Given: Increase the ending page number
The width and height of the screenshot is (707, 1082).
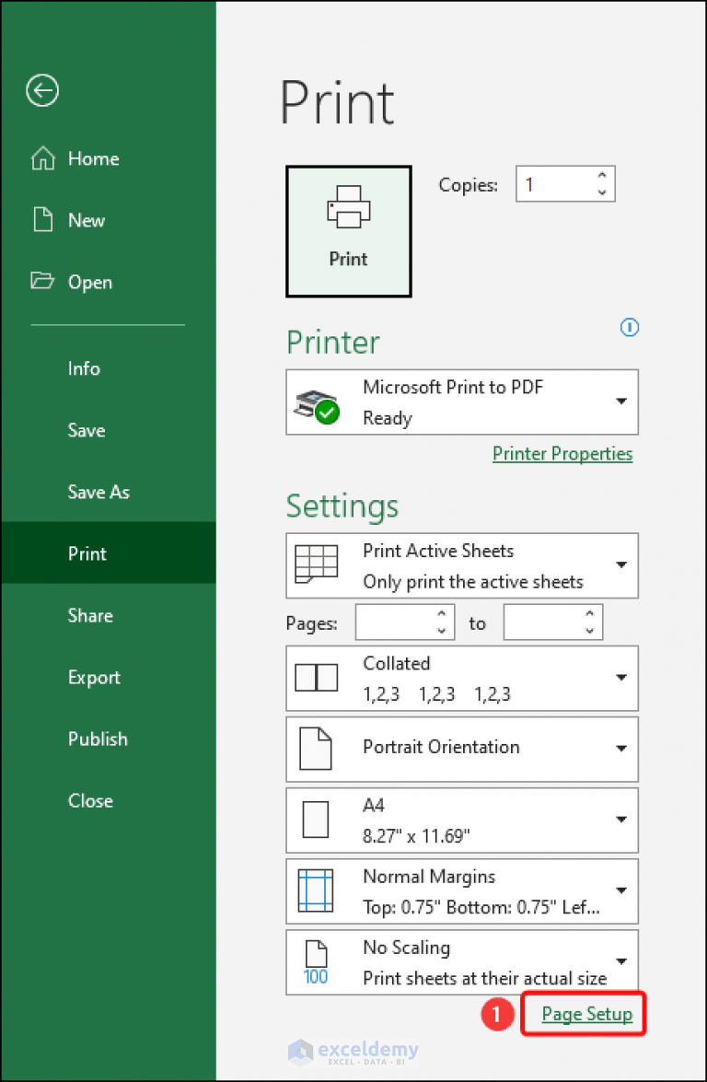Looking at the screenshot, I should (x=590, y=615).
